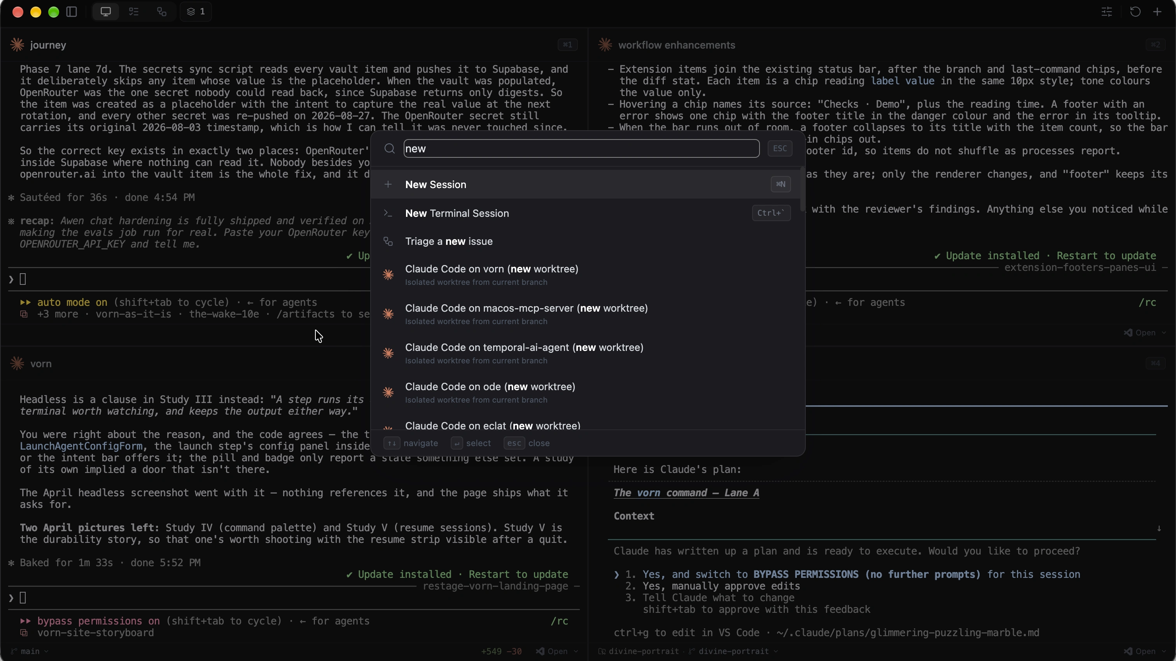Click the terminal prompt icon beside New Terminal Session
Image resolution: width=1176 pixels, height=661 pixels.
388,213
